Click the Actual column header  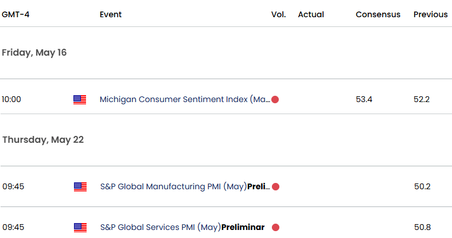pos(311,14)
